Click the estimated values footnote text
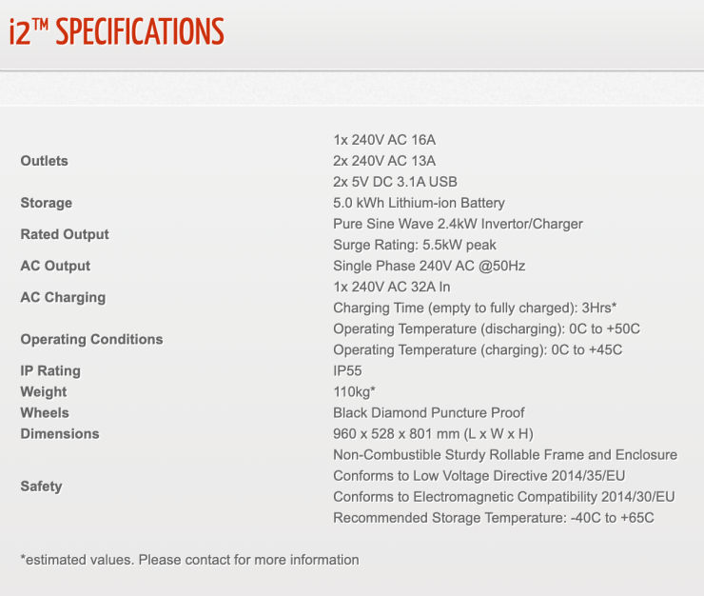 point(189,560)
